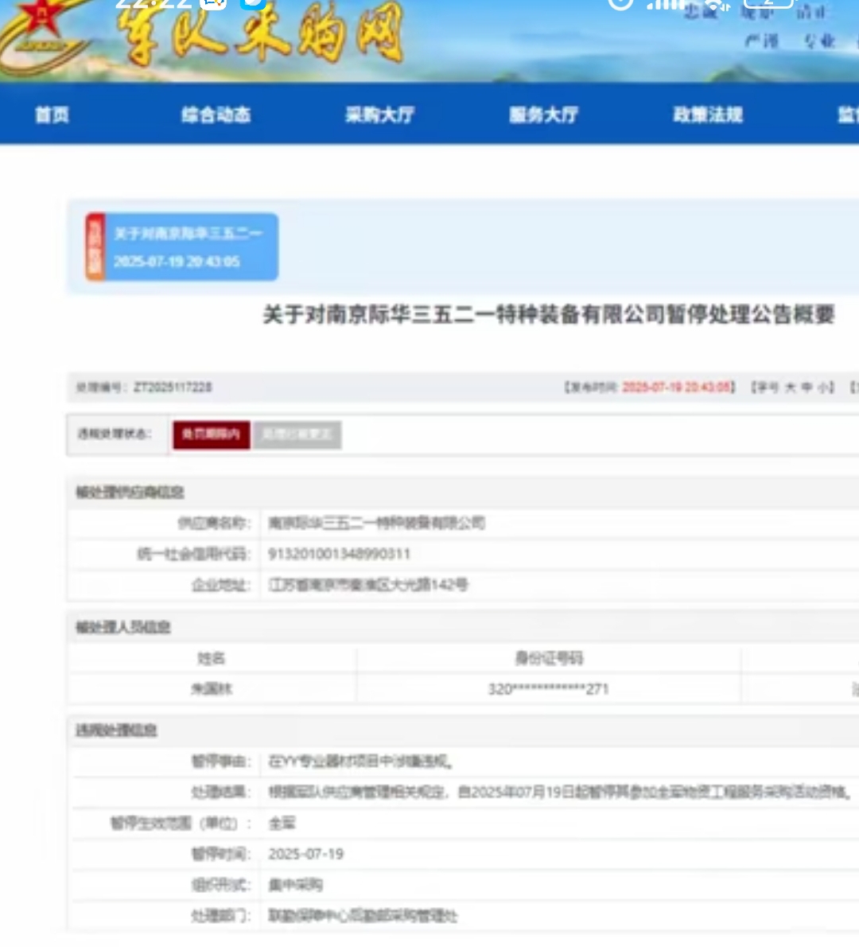
Task: Click the grey status button beside the red one
Action: click(x=297, y=435)
